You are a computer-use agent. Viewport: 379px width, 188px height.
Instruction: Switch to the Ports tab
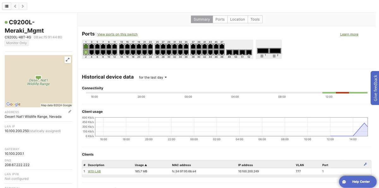pyautogui.click(x=220, y=19)
